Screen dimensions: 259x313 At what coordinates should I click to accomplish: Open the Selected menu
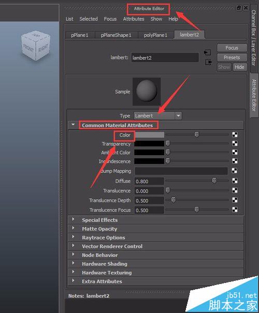click(89, 19)
